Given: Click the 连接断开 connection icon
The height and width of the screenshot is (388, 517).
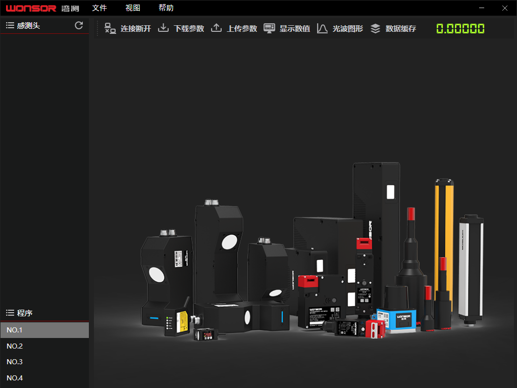Looking at the screenshot, I should tap(110, 28).
